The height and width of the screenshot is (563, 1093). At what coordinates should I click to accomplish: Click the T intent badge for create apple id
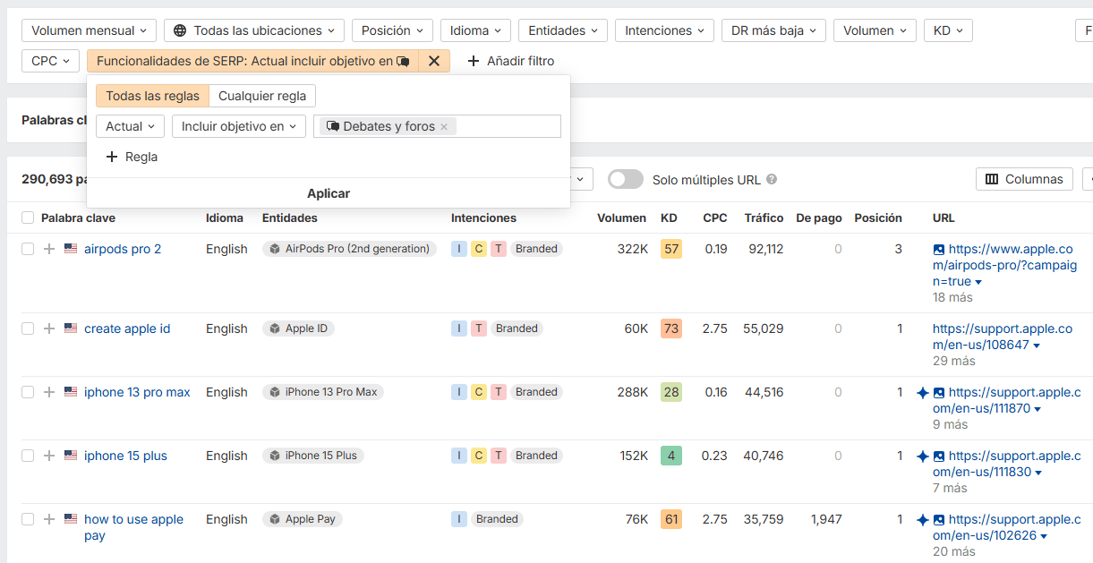[479, 328]
